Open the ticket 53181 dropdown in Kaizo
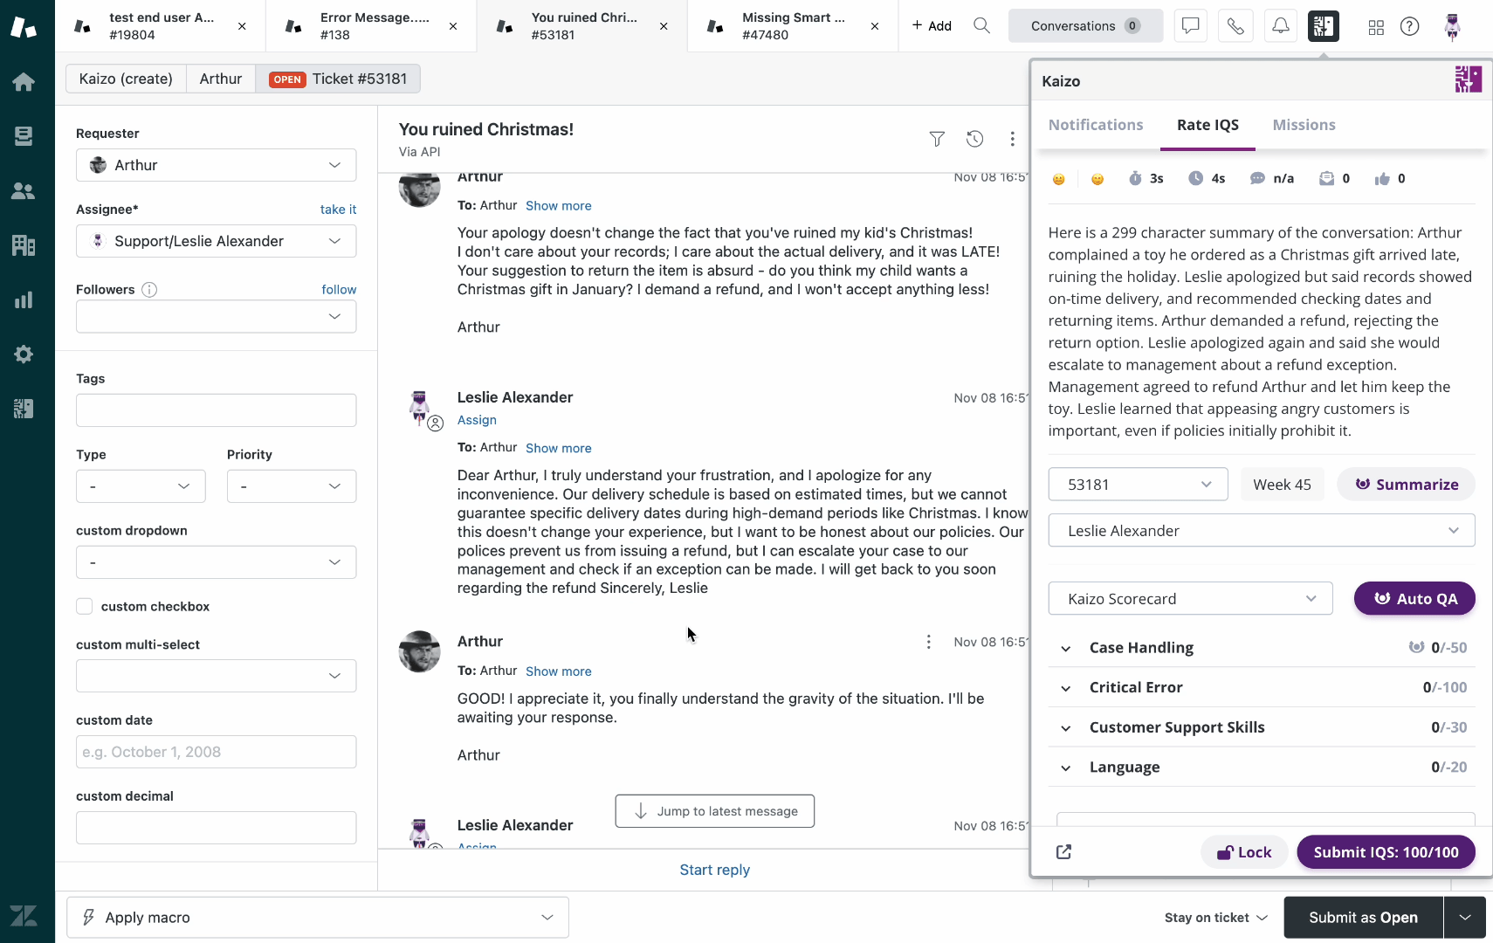Screen dimensions: 1493x943 click(x=1138, y=485)
